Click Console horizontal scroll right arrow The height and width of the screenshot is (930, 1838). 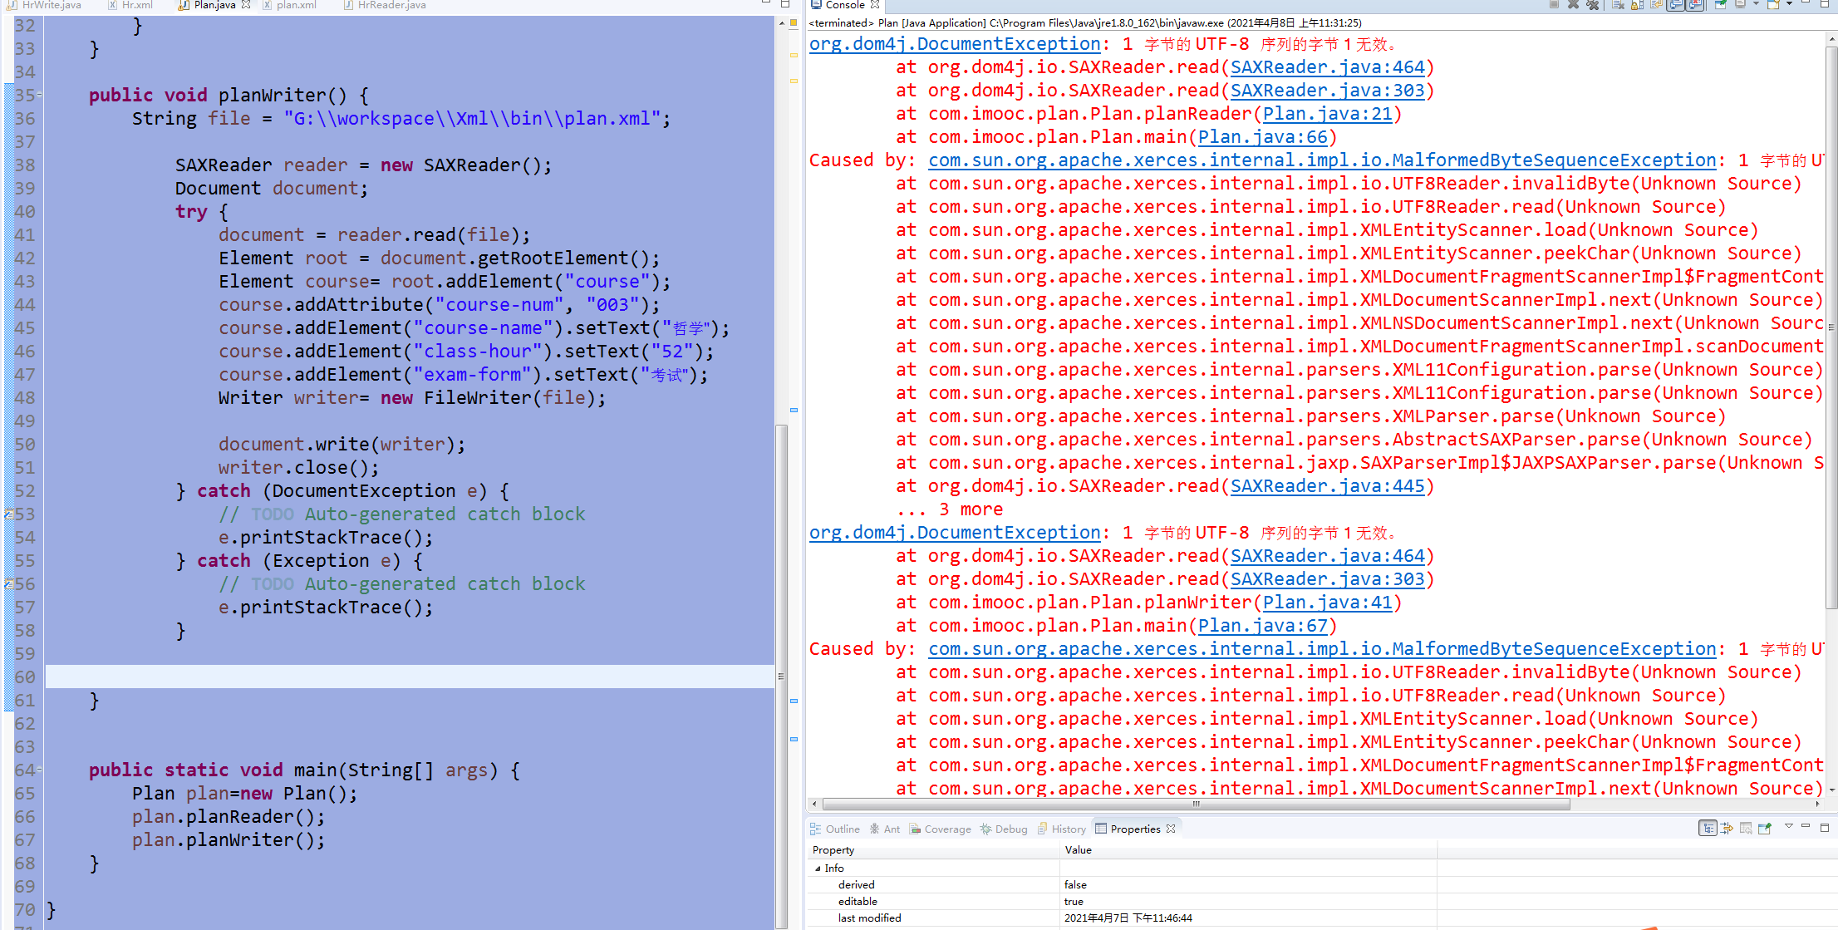[x=1818, y=804]
